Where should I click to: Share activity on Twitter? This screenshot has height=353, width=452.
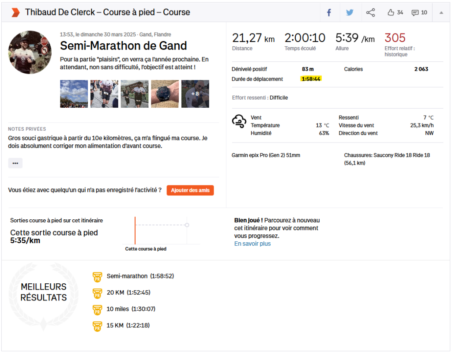(x=350, y=12)
